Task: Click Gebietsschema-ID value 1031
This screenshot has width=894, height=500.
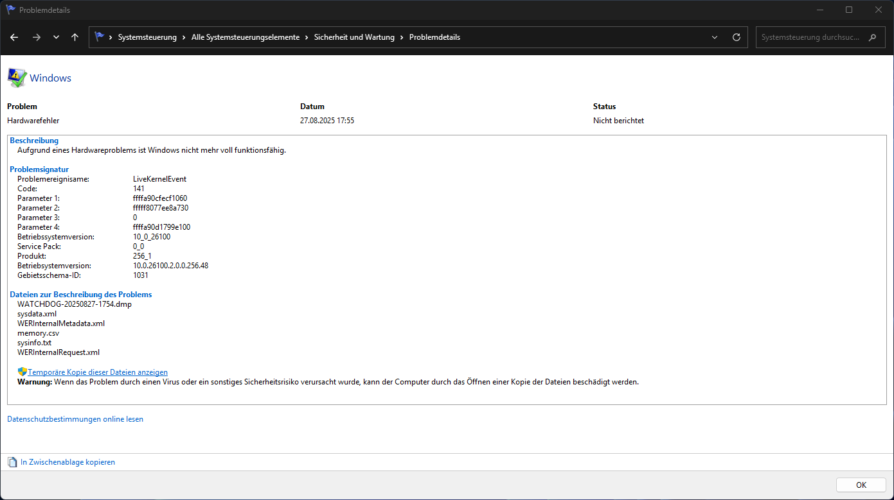Action: click(x=141, y=275)
